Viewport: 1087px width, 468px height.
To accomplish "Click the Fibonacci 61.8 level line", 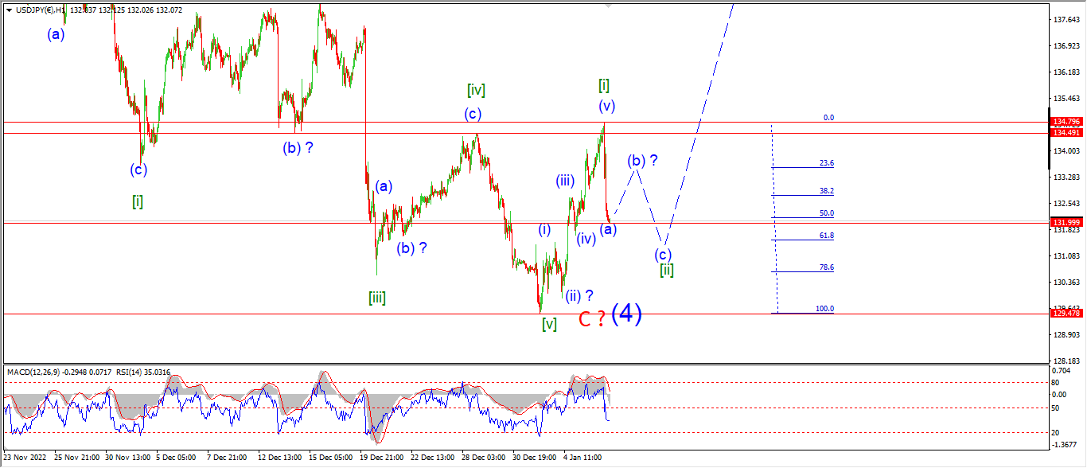I will pyautogui.click(x=802, y=240).
